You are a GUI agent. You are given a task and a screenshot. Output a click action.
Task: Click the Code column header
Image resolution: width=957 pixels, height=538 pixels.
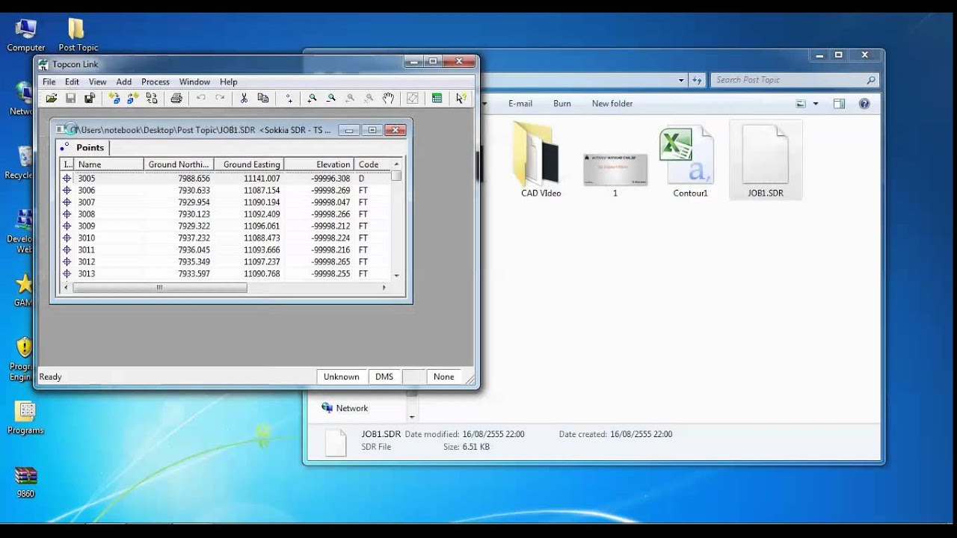pyautogui.click(x=372, y=164)
